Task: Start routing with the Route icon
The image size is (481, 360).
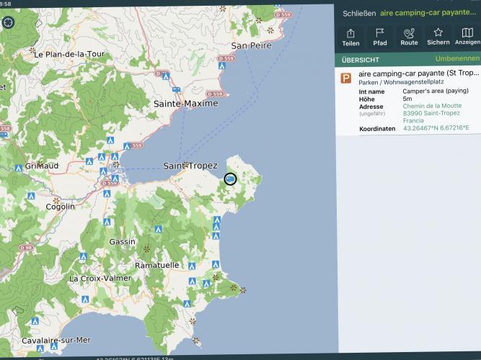Action: tap(409, 37)
